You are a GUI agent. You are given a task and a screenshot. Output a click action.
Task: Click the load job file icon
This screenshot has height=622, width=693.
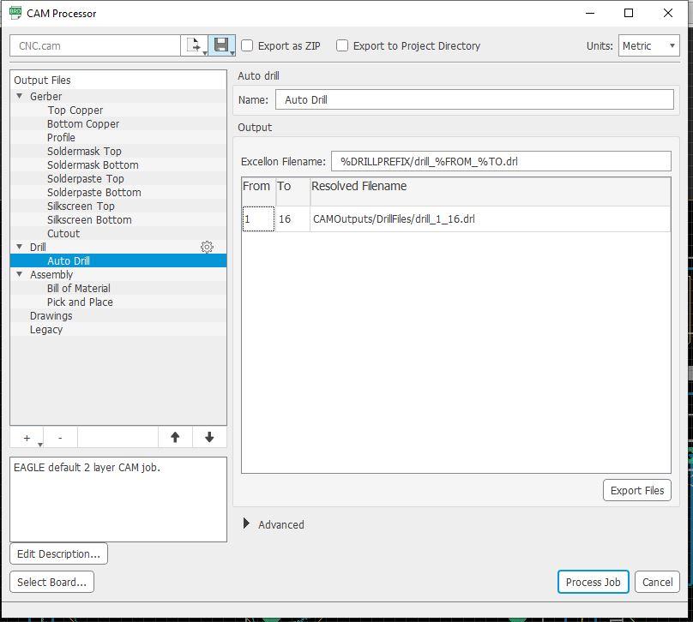pos(193,45)
